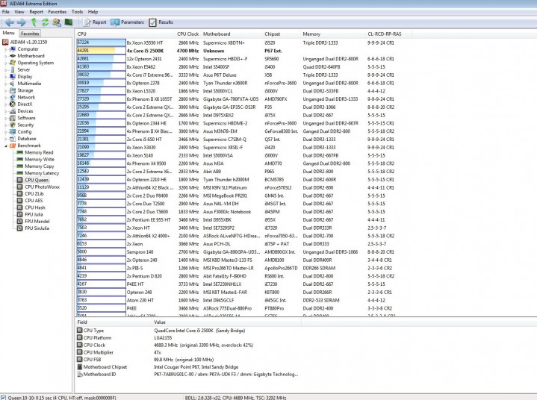537x400 pixels.
Task: Sort by the Motherboard column header
Action: (x=232, y=34)
